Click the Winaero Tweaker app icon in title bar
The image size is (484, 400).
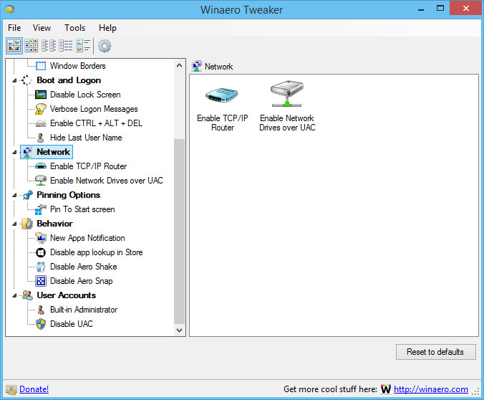(10, 9)
